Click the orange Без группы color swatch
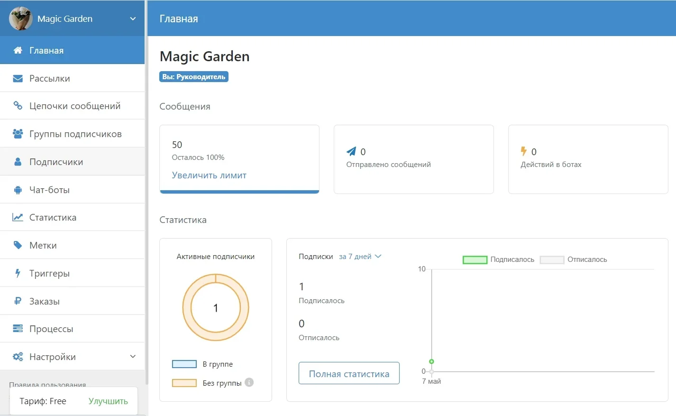This screenshot has height=416, width=676. coord(184,383)
